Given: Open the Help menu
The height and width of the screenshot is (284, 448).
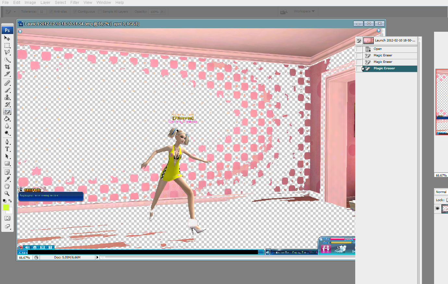Looking at the screenshot, I should tap(119, 3).
